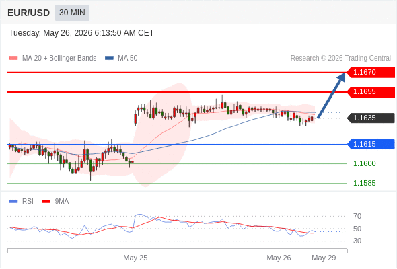The image size is (397, 269).
Task: Click the RSI scale value 30
Action: coord(357,241)
